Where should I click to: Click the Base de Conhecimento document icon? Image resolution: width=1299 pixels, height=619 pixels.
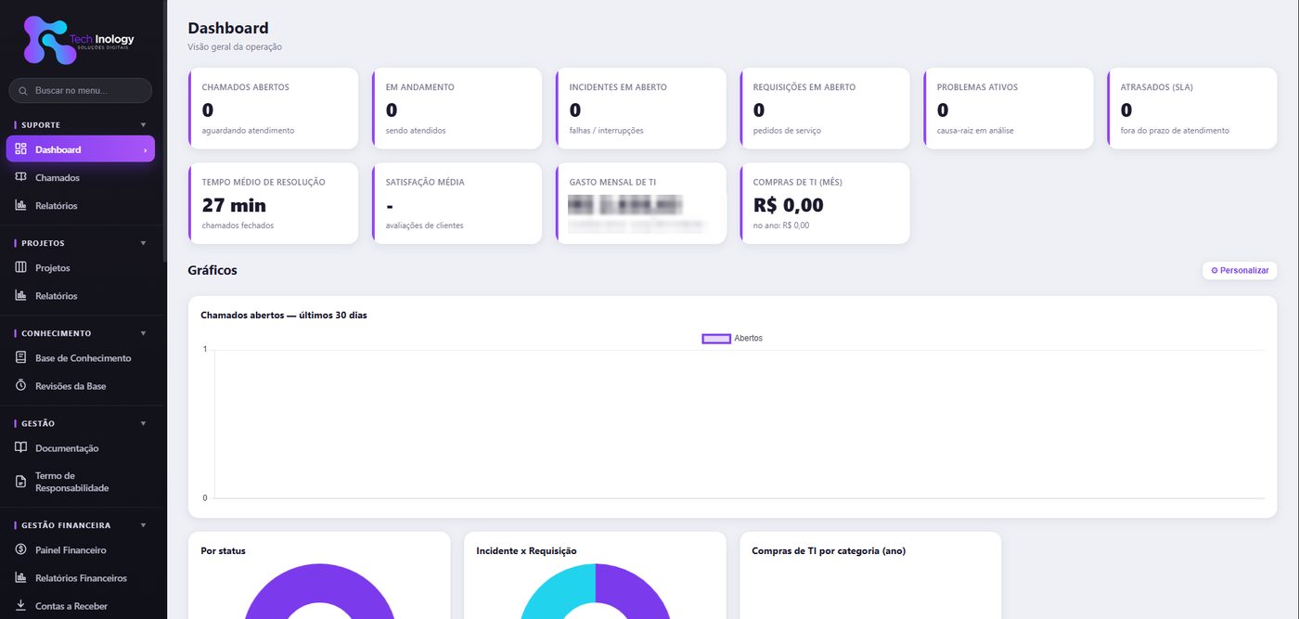pos(21,357)
